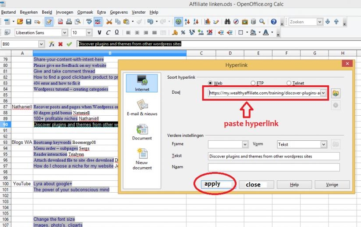
Task: Open the Vorm Tekst dropdown
Action: click(324, 144)
